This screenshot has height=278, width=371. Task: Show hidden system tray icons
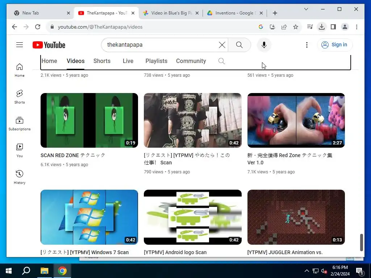click(307, 271)
